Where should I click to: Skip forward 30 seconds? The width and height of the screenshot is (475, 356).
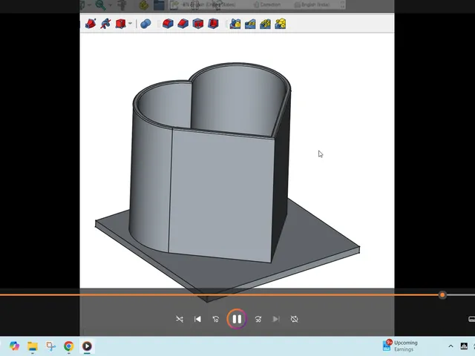(258, 319)
